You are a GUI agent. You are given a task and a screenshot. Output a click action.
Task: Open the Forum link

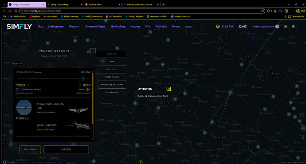pyautogui.click(x=176, y=26)
